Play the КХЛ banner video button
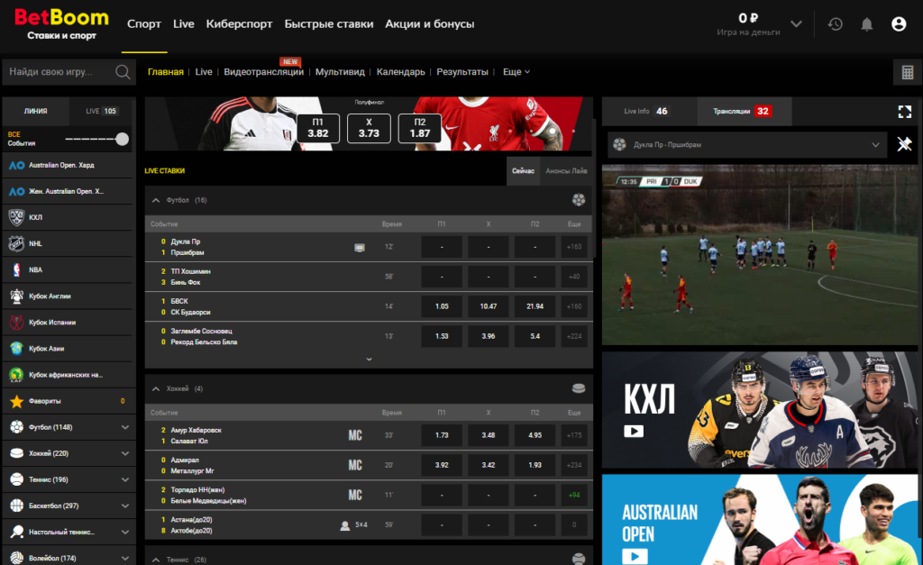The width and height of the screenshot is (923, 565). [634, 432]
